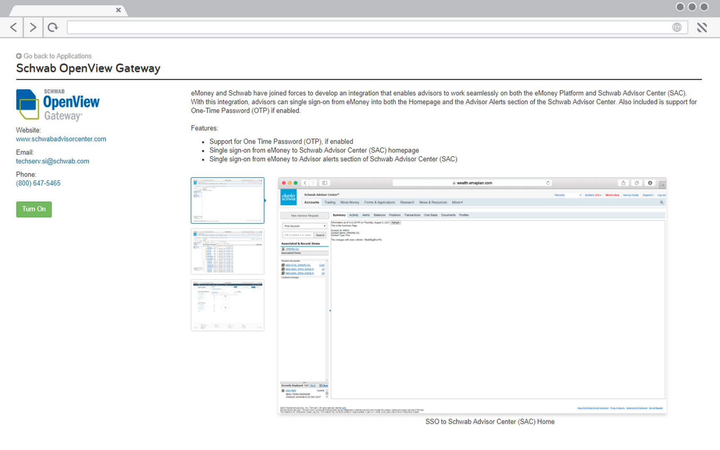Viewport: 720px width, 450px height.
Task: Click the globe icon in the address bar
Action: [x=677, y=27]
